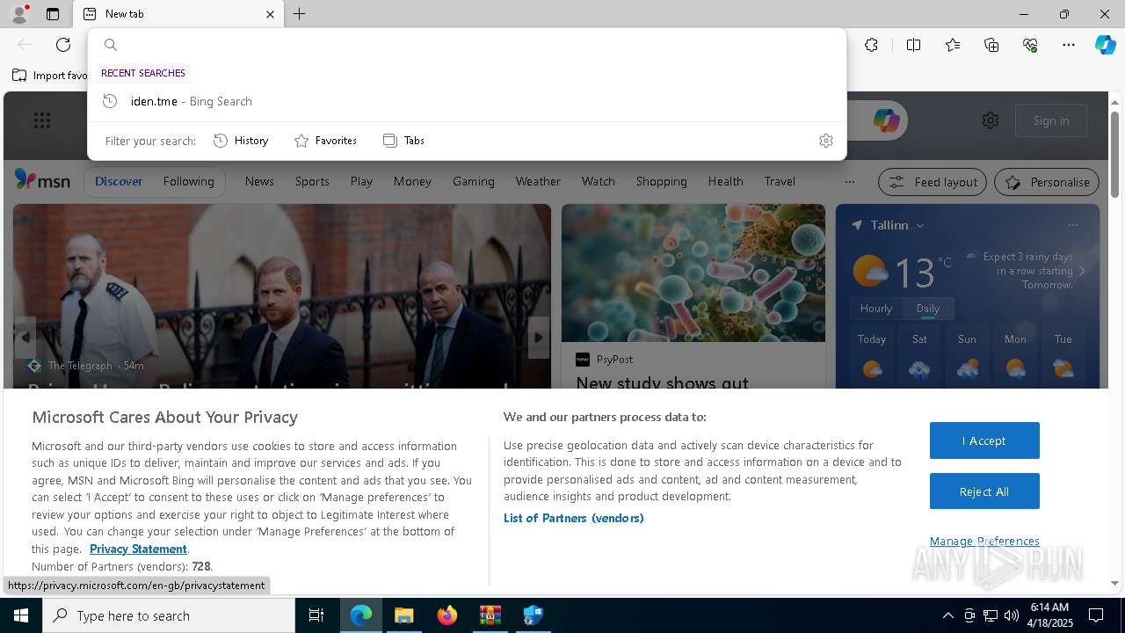Open the Gaming menu item
1125x633 pixels.
(x=474, y=181)
